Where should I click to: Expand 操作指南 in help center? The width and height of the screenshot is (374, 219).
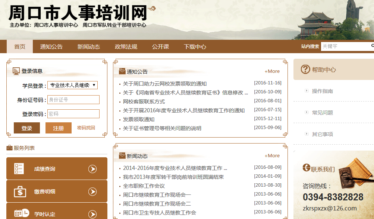(322, 91)
